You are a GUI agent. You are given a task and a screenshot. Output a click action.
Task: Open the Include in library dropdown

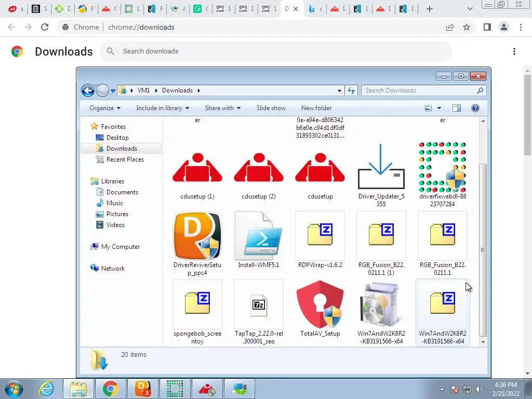163,108
